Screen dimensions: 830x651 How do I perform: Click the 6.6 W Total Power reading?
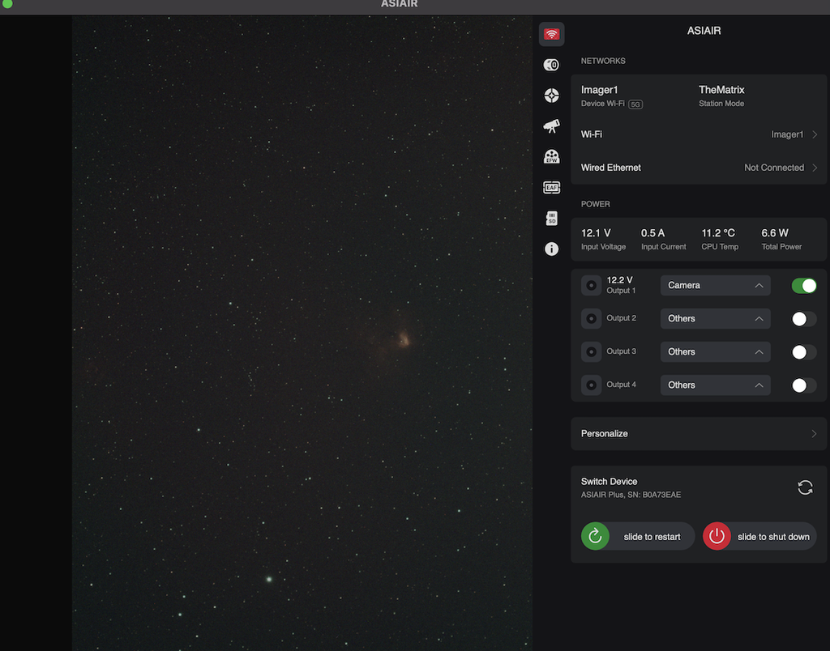781,239
